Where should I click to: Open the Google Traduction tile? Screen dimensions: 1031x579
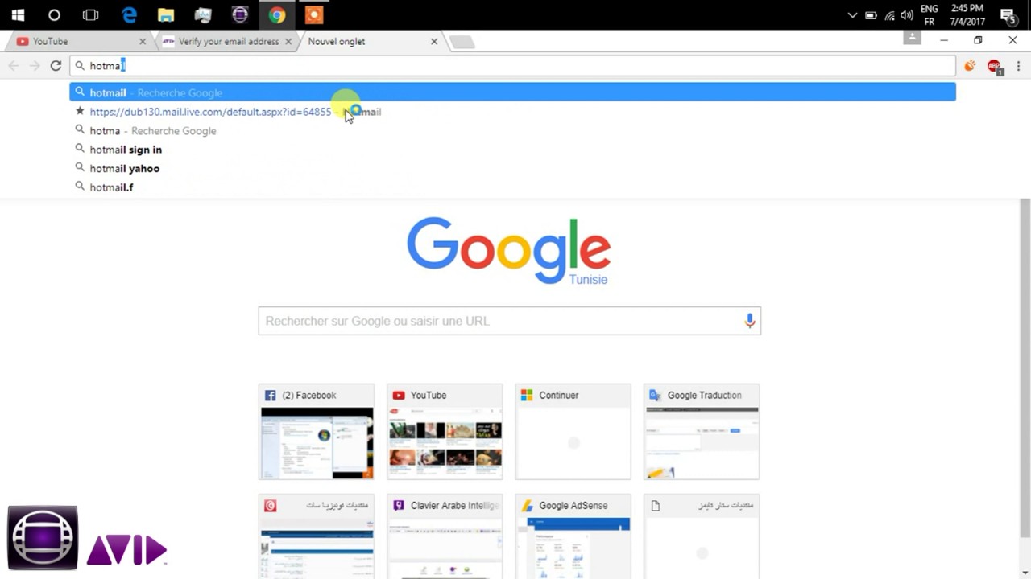click(702, 432)
